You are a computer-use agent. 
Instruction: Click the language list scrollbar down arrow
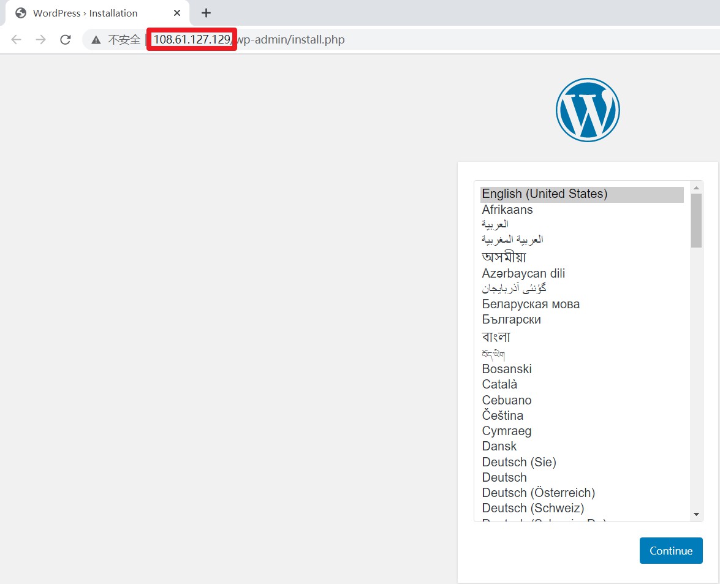697,515
